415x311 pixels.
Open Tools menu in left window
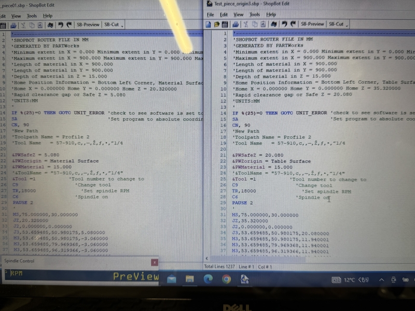point(32,16)
